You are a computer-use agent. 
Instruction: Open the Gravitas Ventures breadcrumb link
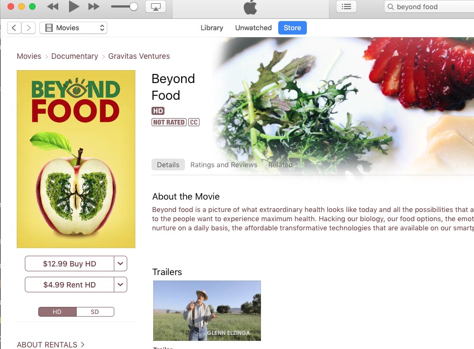[x=139, y=56]
